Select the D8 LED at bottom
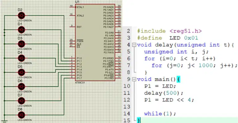This screenshot has height=123, width=238. coord(22,115)
